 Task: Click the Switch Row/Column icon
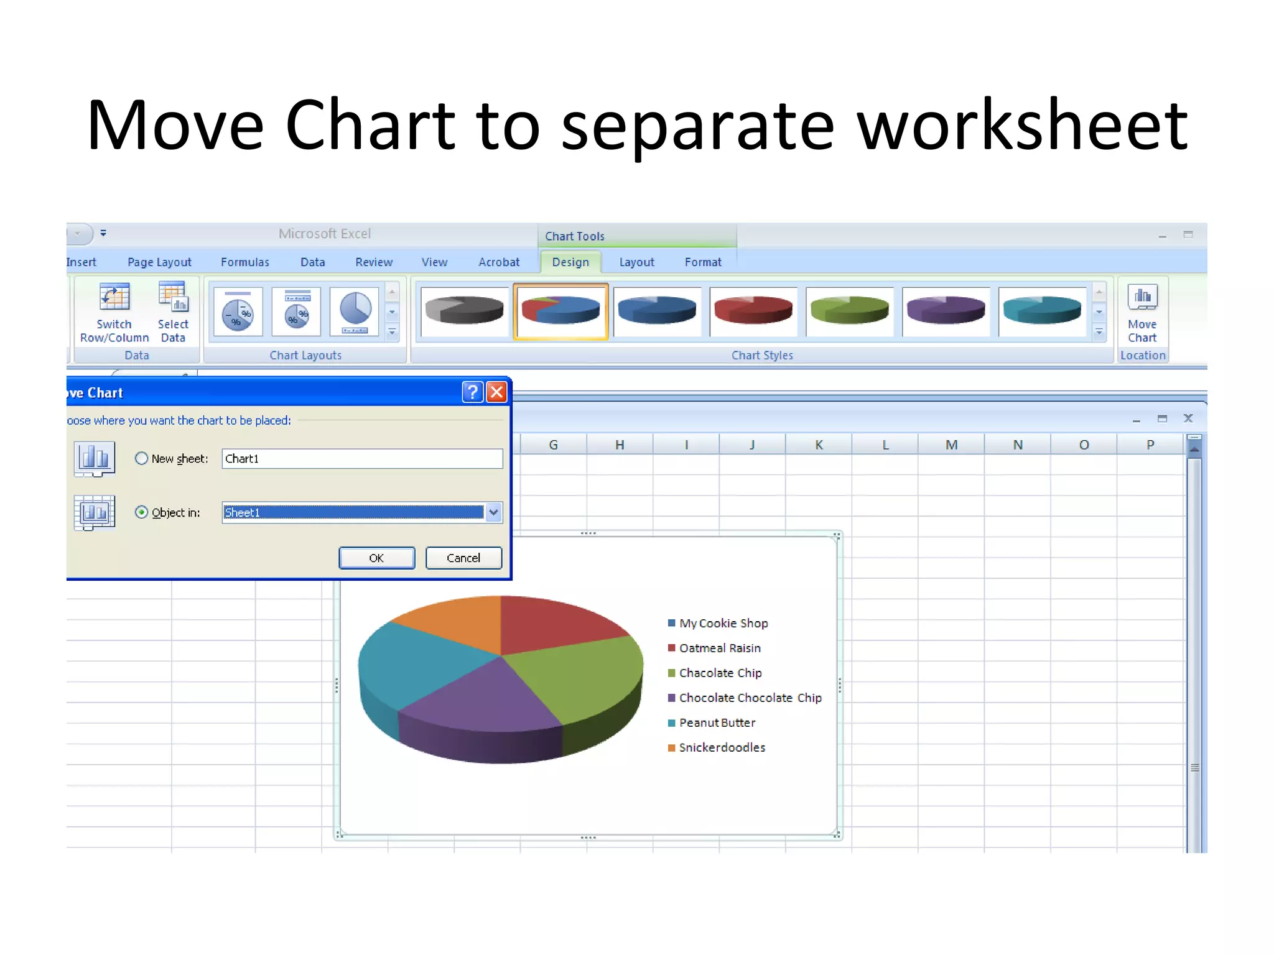point(114,297)
